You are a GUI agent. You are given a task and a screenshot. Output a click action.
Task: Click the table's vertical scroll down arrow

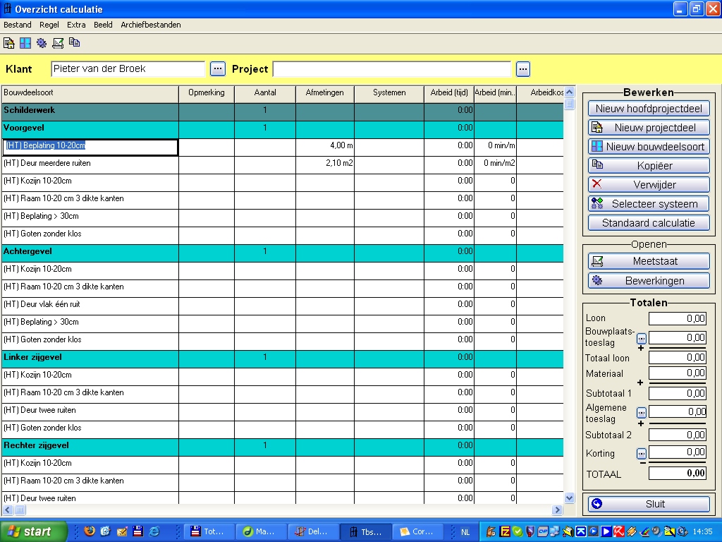click(570, 498)
